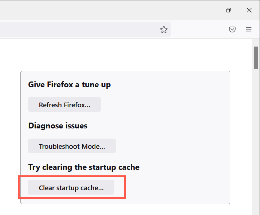Focus the address bar field
Screen dimensions: 260x215
pos(73,29)
